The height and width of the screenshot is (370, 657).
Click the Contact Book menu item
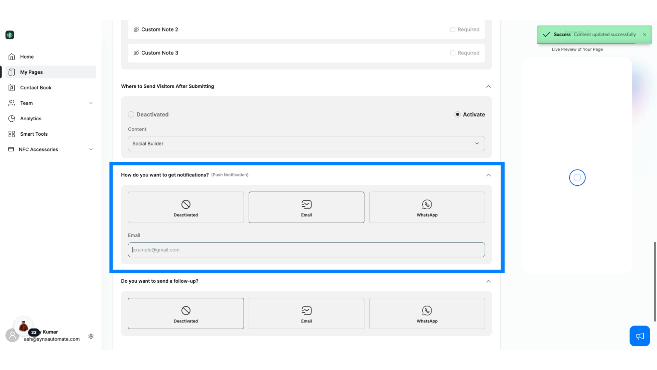(36, 87)
